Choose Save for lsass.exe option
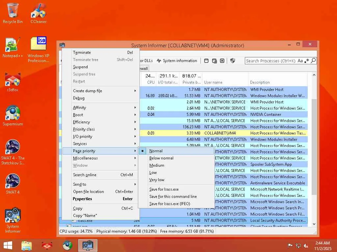Viewport: 337px width, 252px height. coord(176,189)
